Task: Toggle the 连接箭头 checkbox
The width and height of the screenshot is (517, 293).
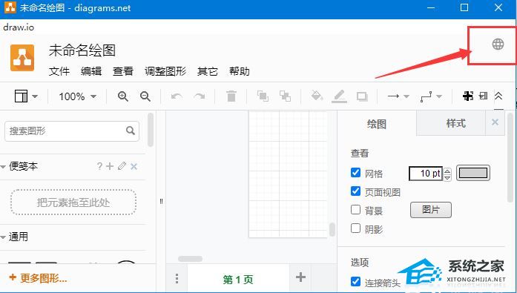Action: pos(355,281)
